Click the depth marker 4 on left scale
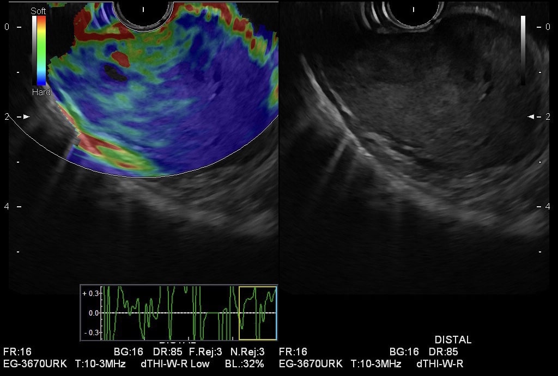 [x=7, y=207]
